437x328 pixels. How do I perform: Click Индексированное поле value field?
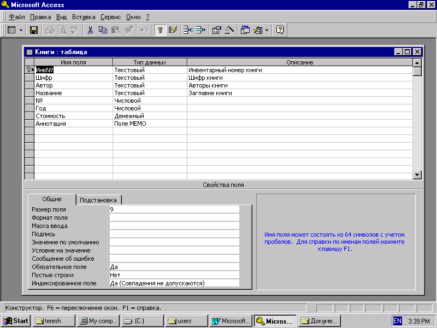(x=174, y=283)
